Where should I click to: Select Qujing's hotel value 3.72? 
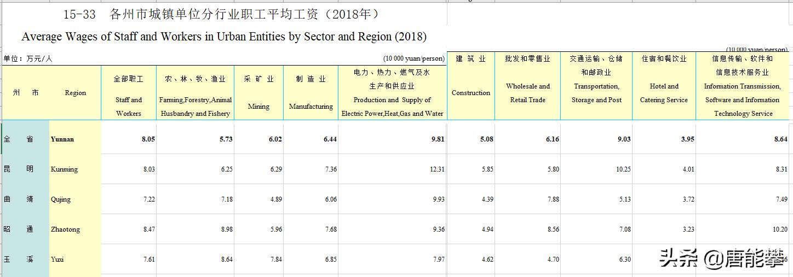[688, 199]
